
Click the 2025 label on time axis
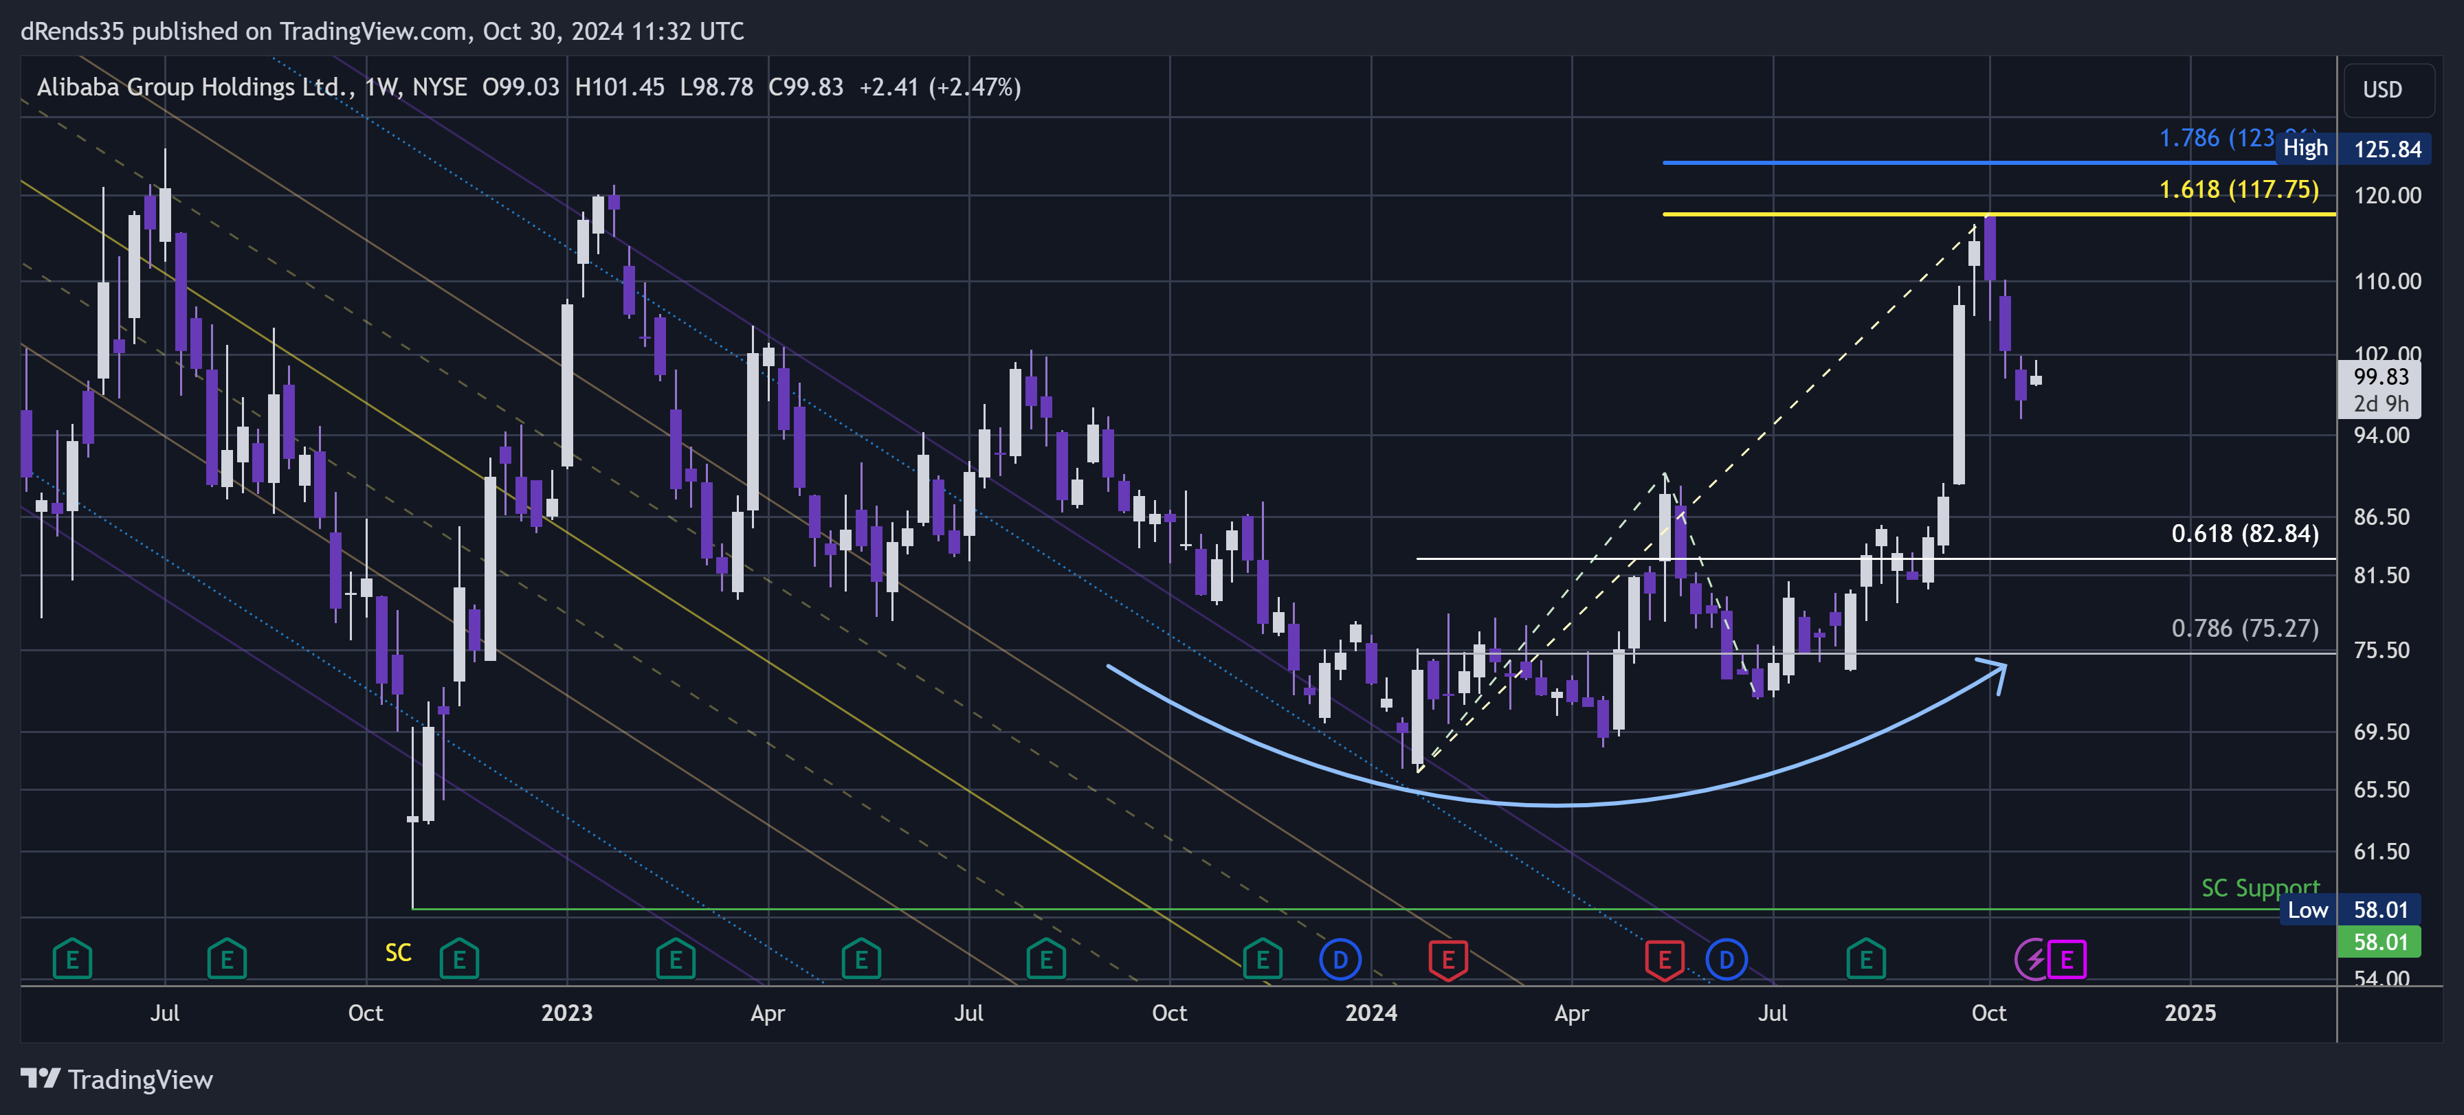point(2190,1013)
